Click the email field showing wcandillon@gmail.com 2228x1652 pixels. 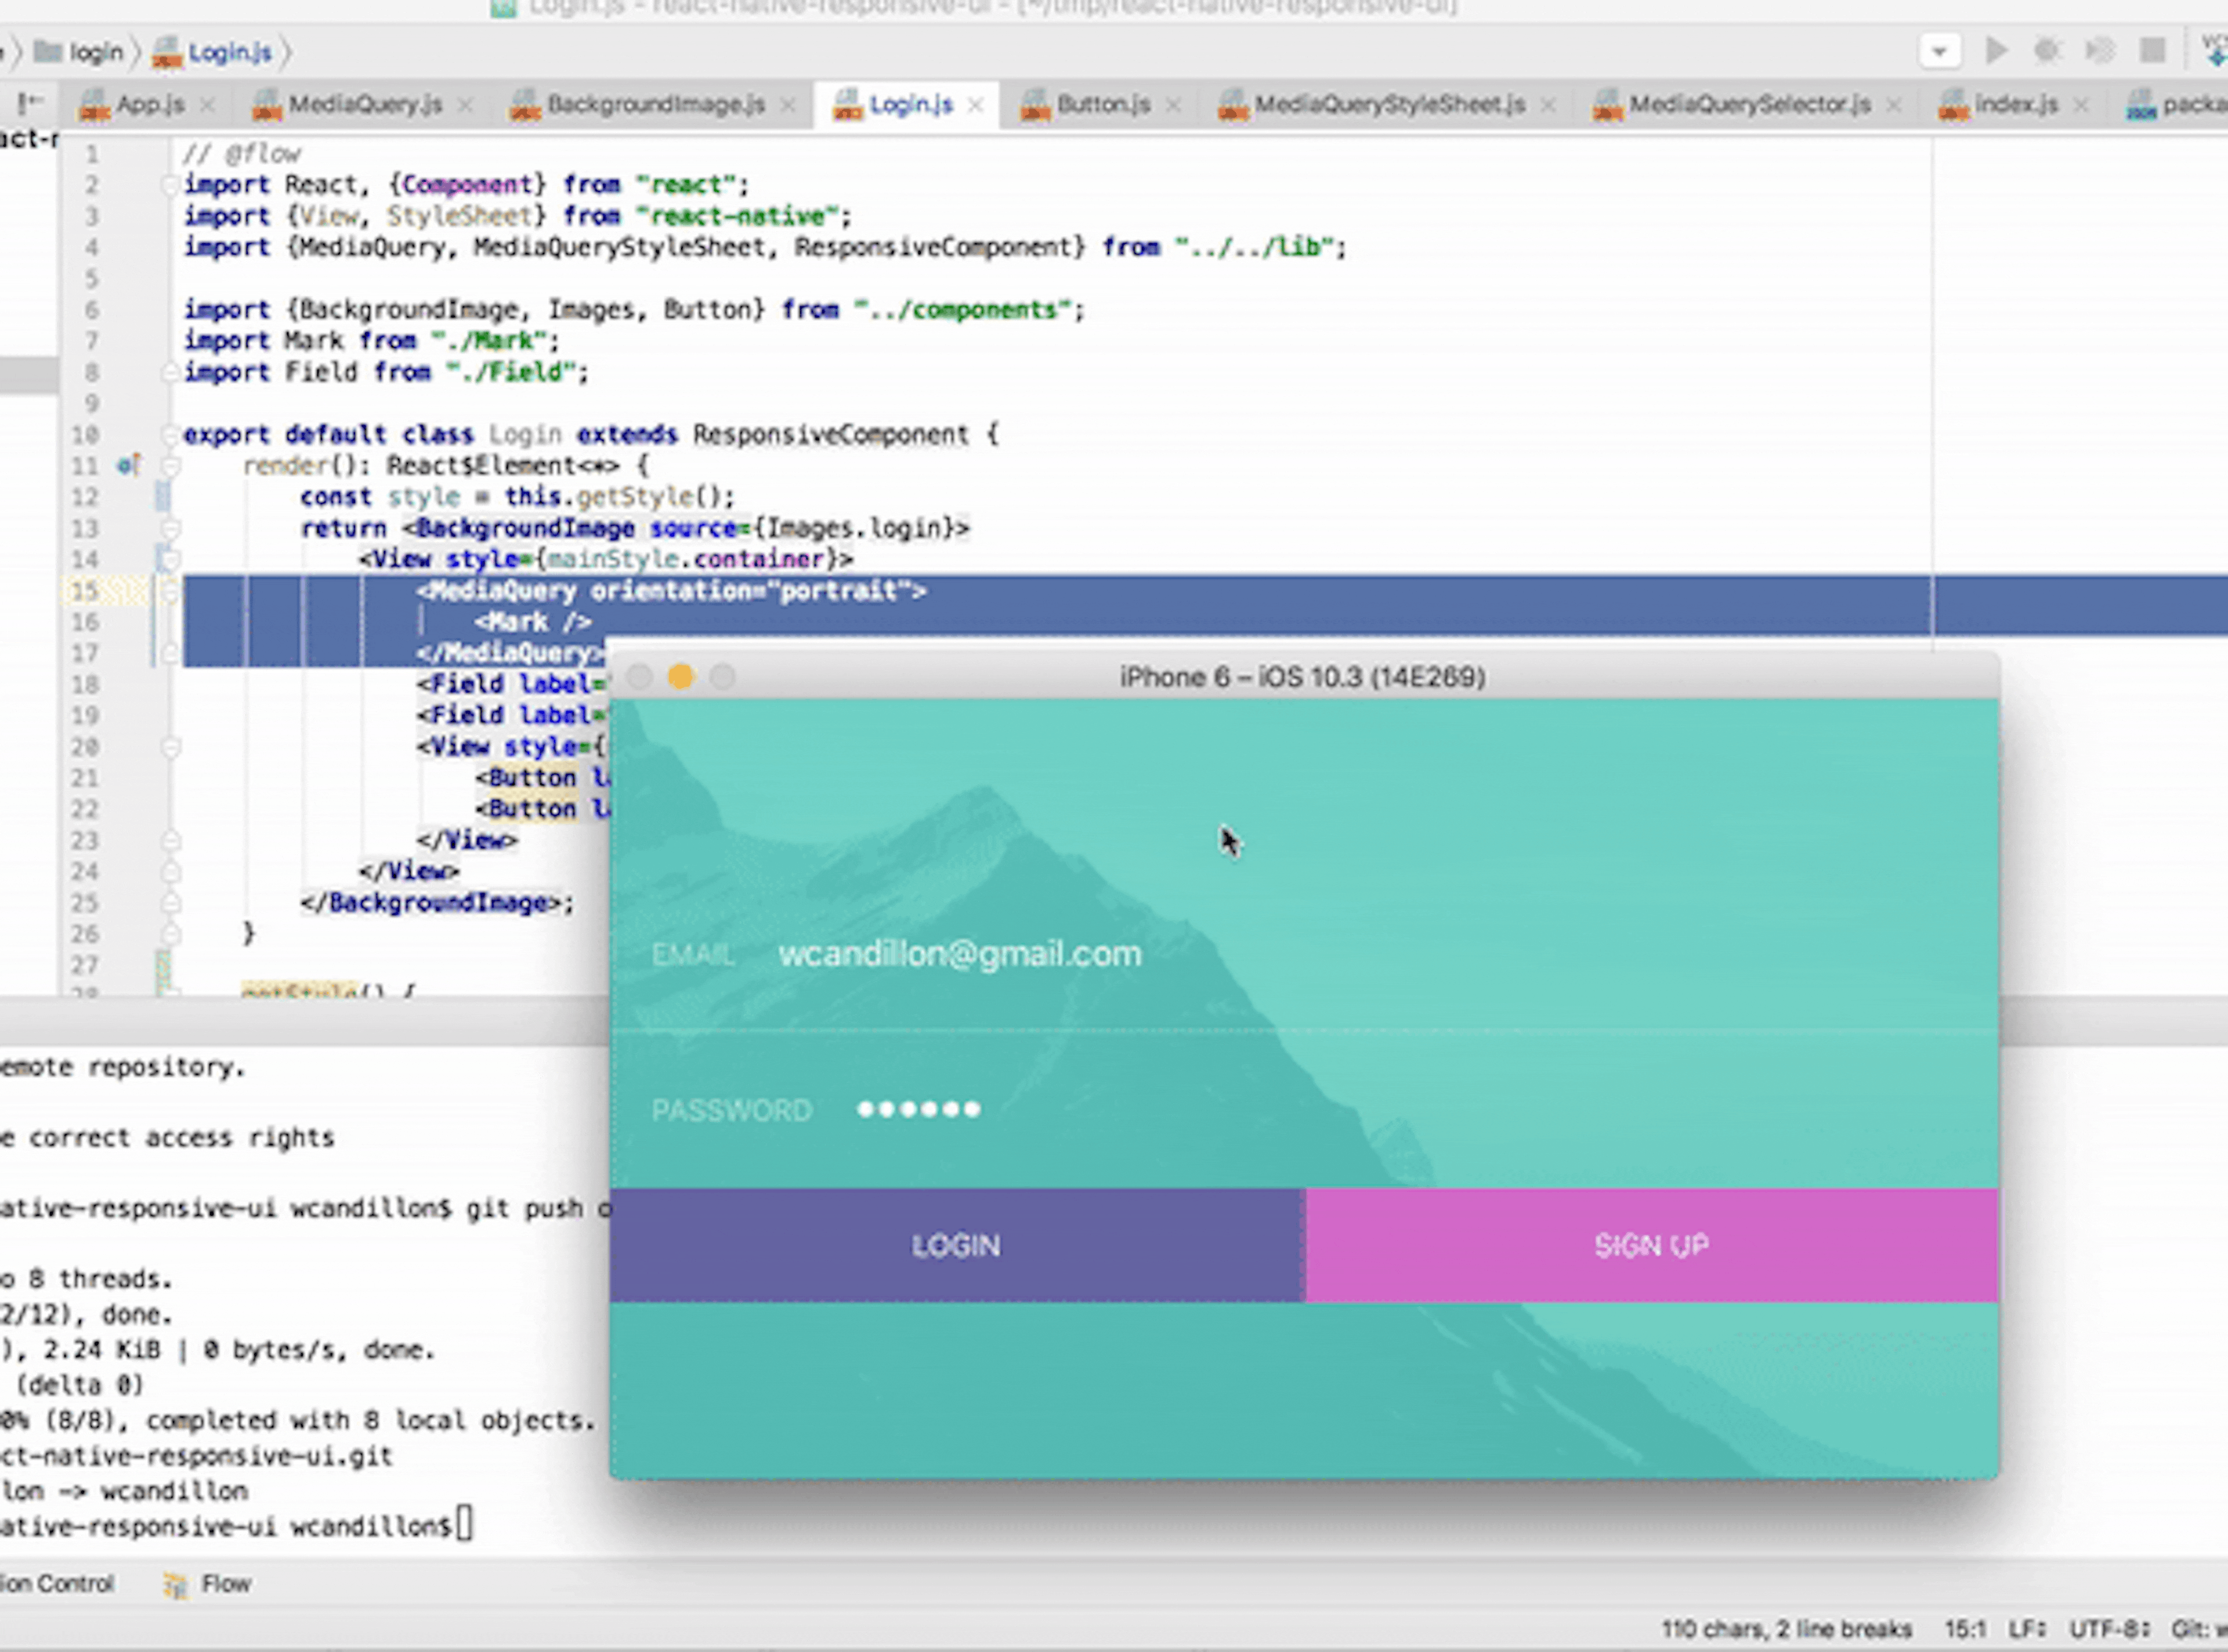pyautogui.click(x=961, y=953)
